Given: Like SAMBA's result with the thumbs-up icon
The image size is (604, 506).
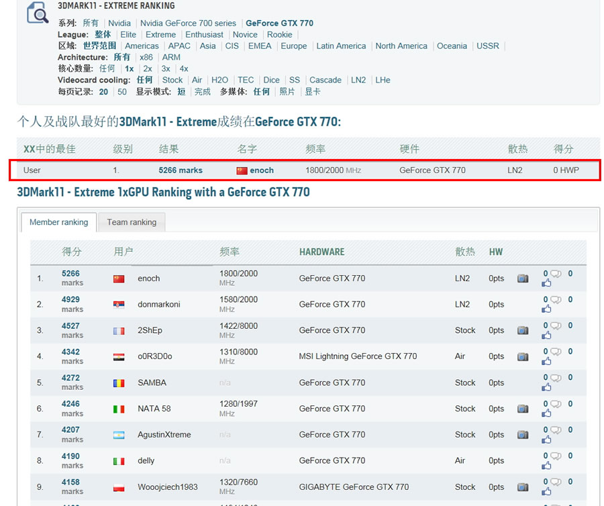Looking at the screenshot, I should [546, 387].
